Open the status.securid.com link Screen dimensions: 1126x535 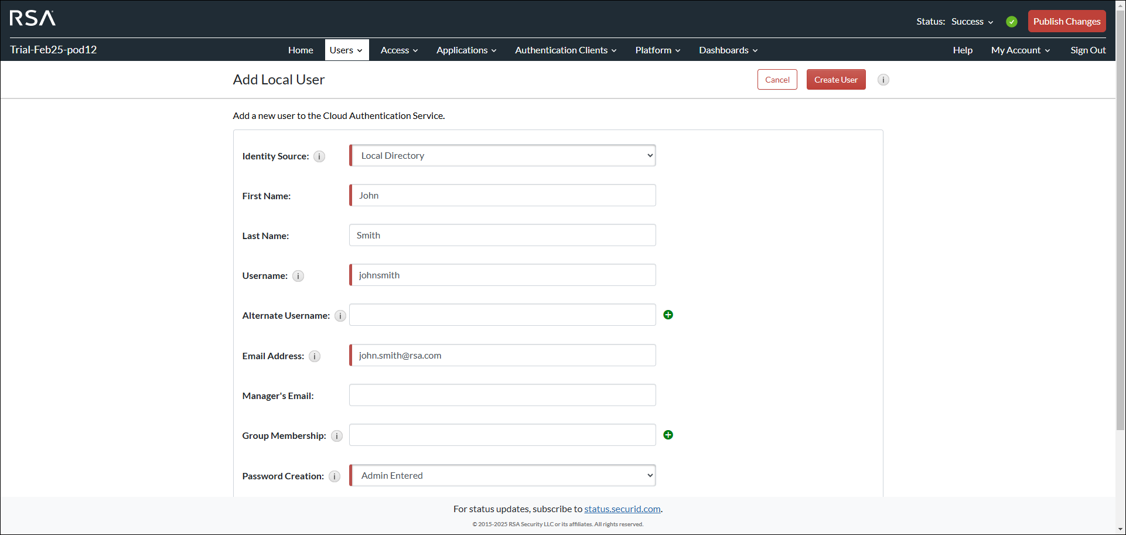(622, 509)
